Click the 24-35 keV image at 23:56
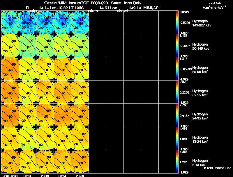The width and height of the screenshot is (233, 177). 80,115
